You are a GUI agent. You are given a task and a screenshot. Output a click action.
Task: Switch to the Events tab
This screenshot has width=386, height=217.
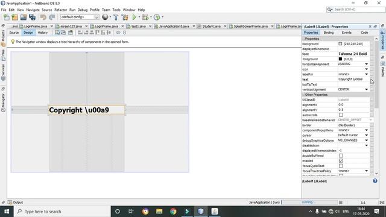pyautogui.click(x=346, y=33)
